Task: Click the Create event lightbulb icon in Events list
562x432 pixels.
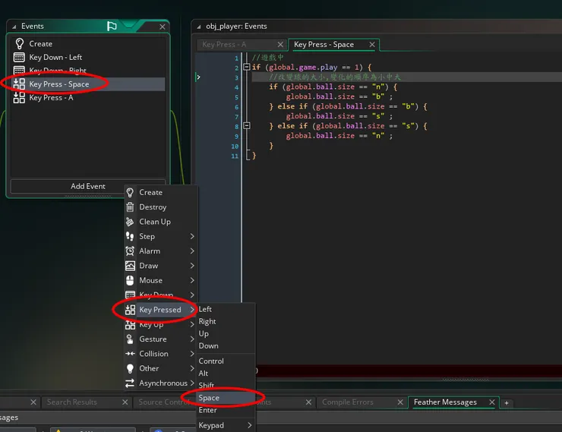Action: tap(19, 44)
